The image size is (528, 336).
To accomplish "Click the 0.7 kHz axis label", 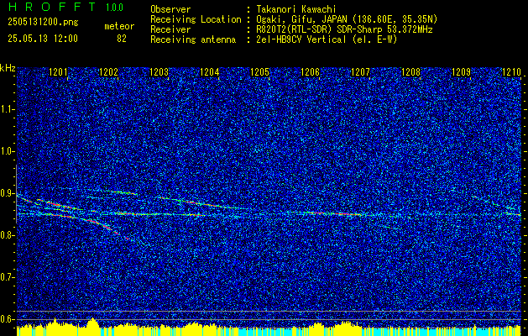I will click(x=8, y=277).
